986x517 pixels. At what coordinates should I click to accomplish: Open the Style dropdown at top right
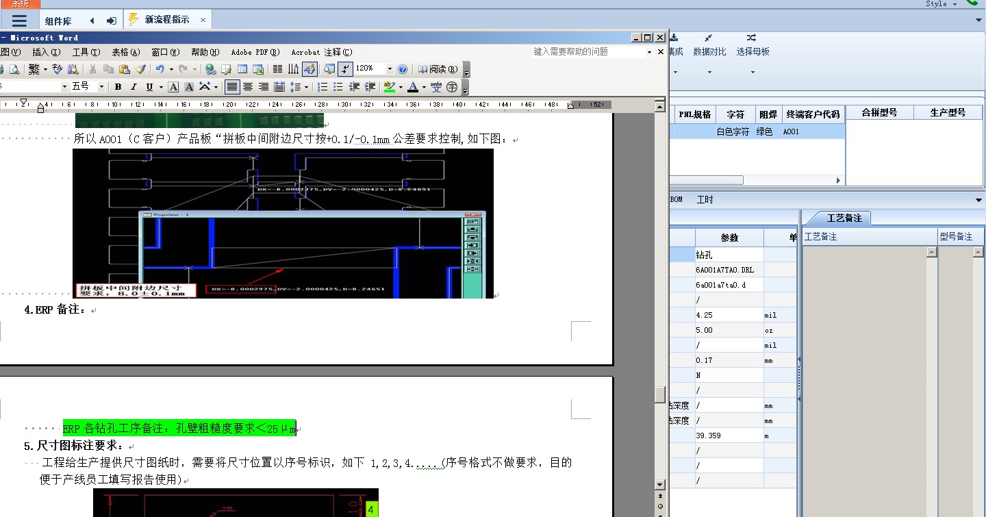(x=940, y=4)
